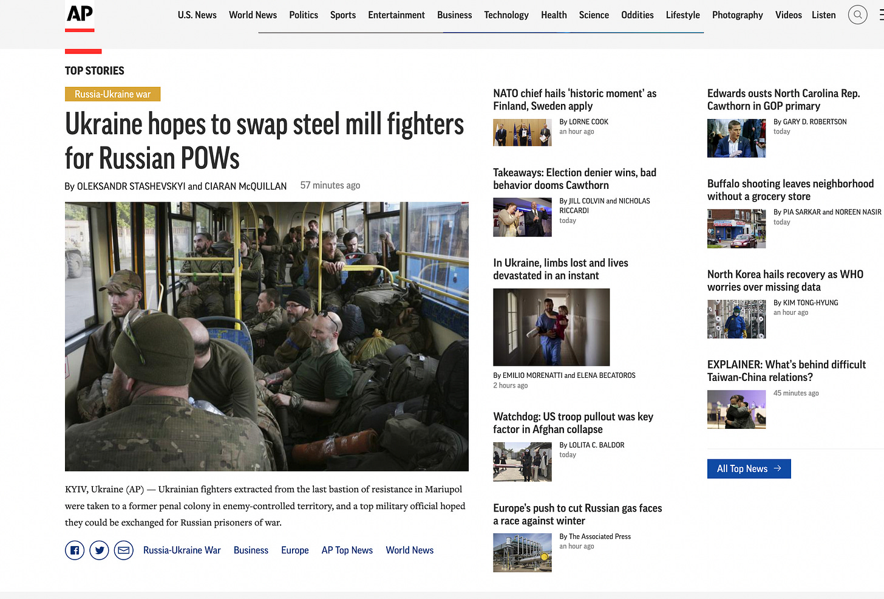The image size is (884, 599).
Task: Open the Business nav item
Action: coord(454,15)
